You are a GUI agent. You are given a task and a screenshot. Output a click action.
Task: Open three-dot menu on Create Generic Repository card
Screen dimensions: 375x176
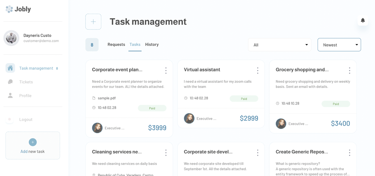[350, 152]
